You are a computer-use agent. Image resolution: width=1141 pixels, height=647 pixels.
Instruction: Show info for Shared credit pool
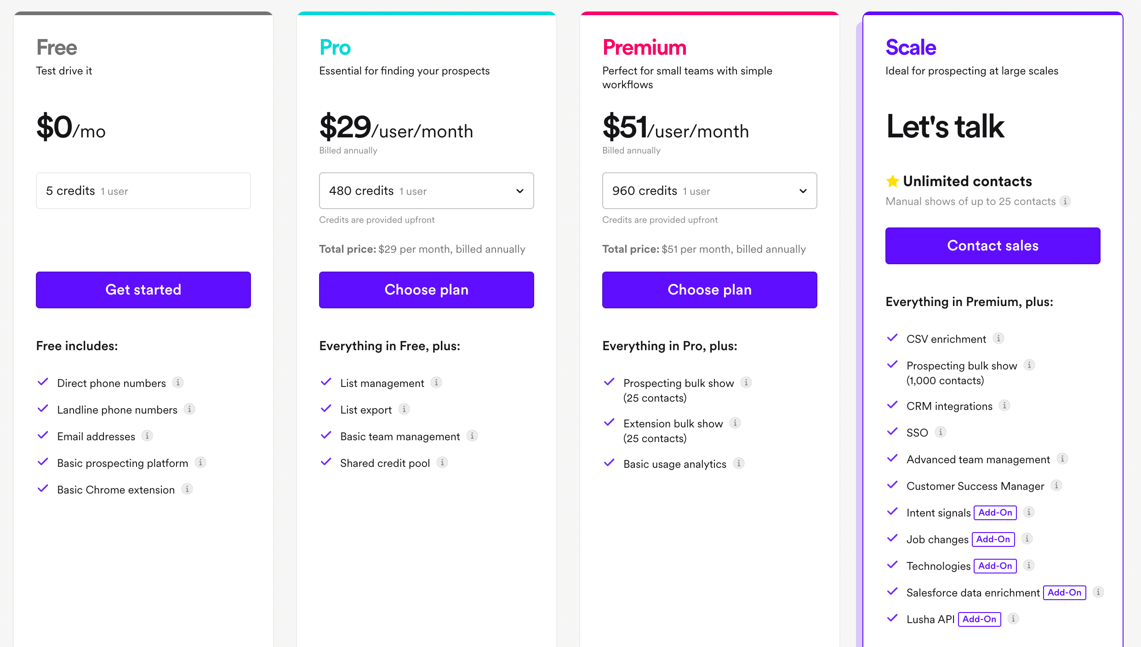point(442,462)
